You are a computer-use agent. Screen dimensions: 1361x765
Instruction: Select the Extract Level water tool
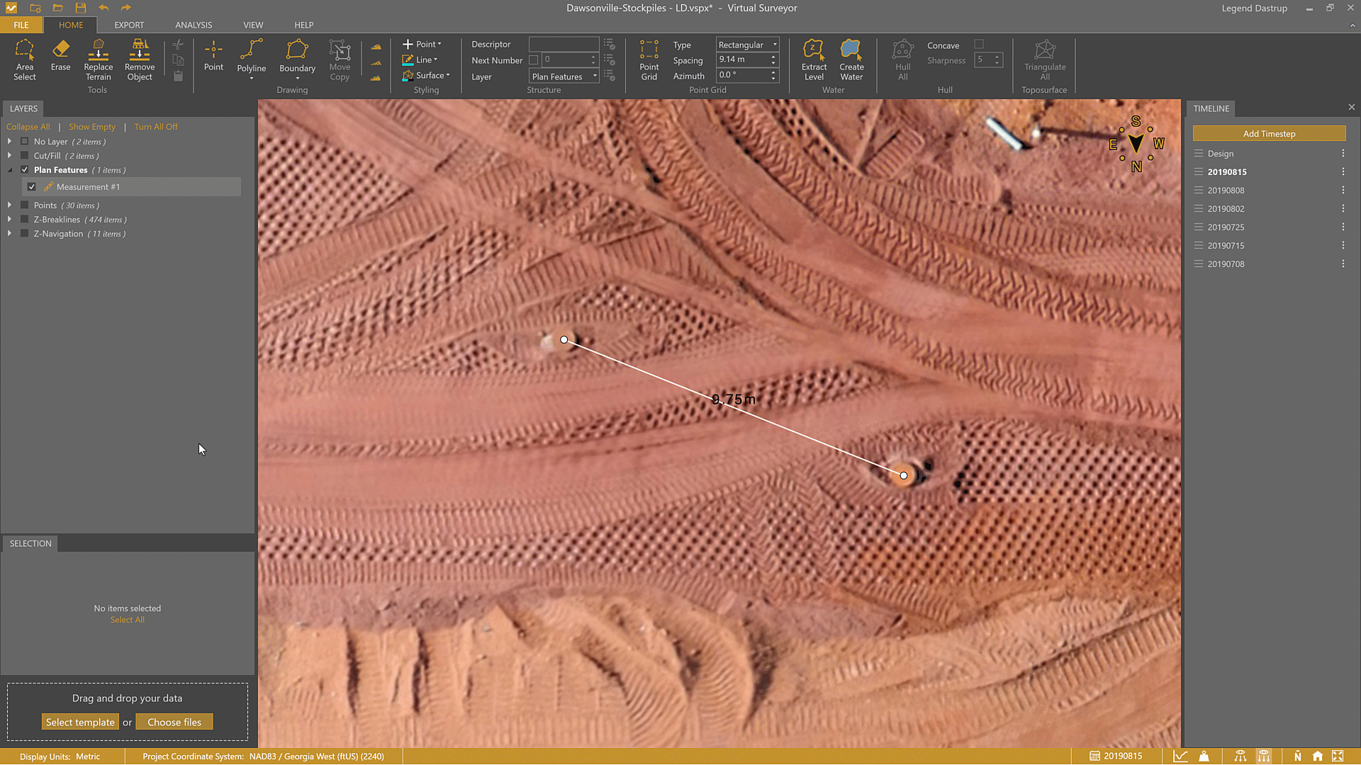pos(814,60)
